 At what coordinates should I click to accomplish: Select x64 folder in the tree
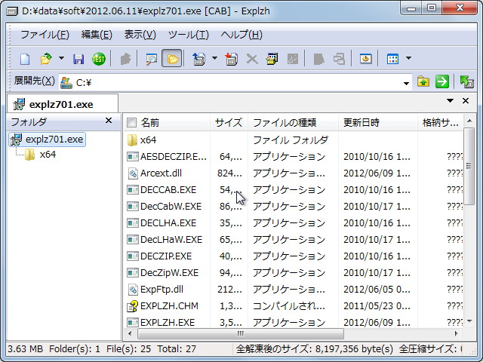pyautogui.click(x=40, y=155)
